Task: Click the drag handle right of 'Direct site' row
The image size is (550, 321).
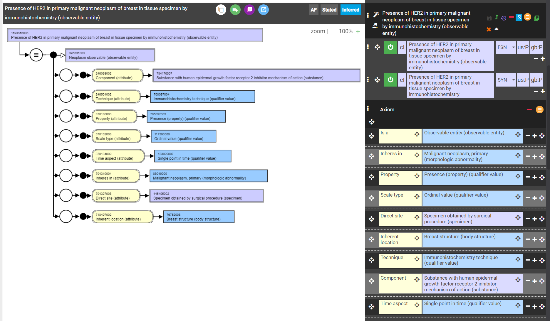Action: pos(542,219)
